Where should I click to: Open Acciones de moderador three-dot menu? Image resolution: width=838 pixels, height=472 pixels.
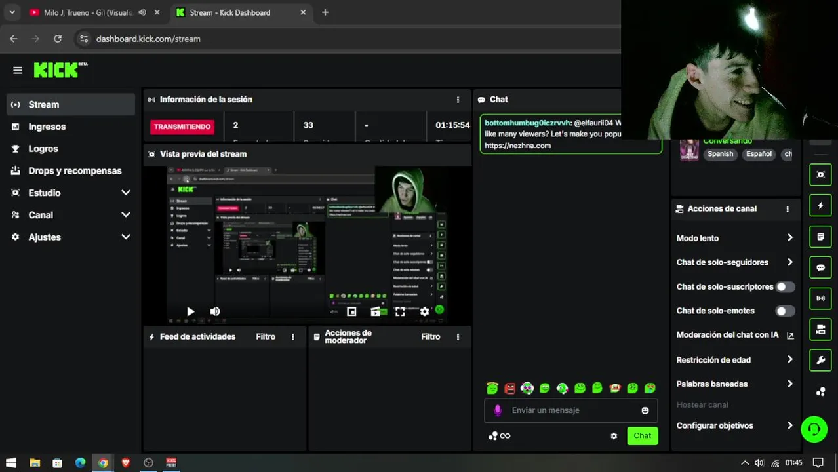[458, 337]
